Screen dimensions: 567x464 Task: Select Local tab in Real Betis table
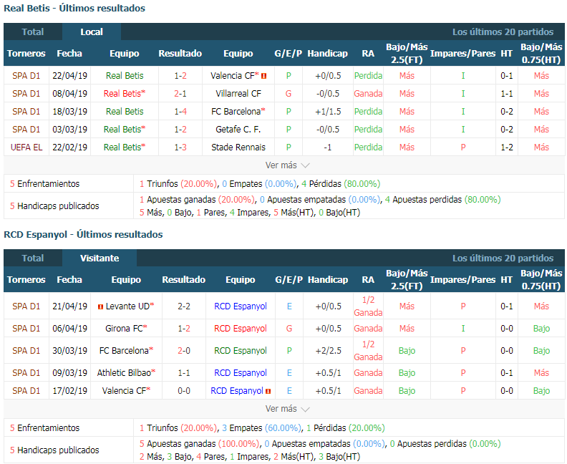tap(92, 32)
